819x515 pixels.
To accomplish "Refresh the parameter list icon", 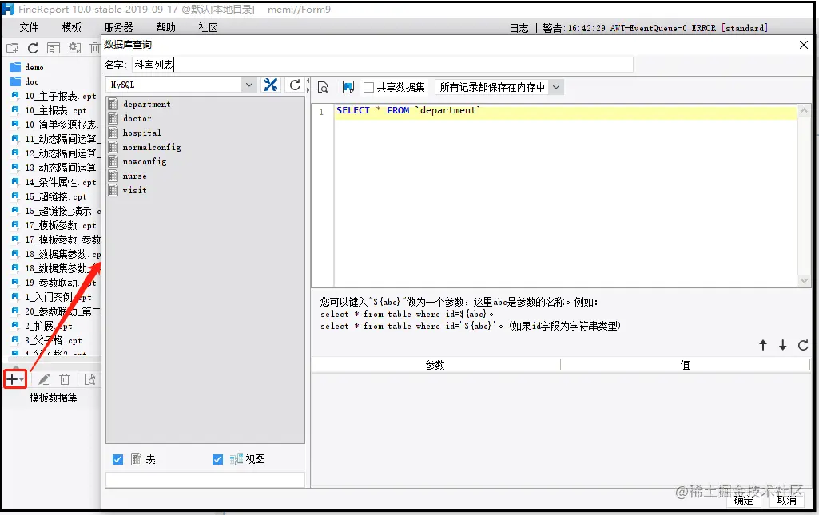I will click(x=803, y=345).
